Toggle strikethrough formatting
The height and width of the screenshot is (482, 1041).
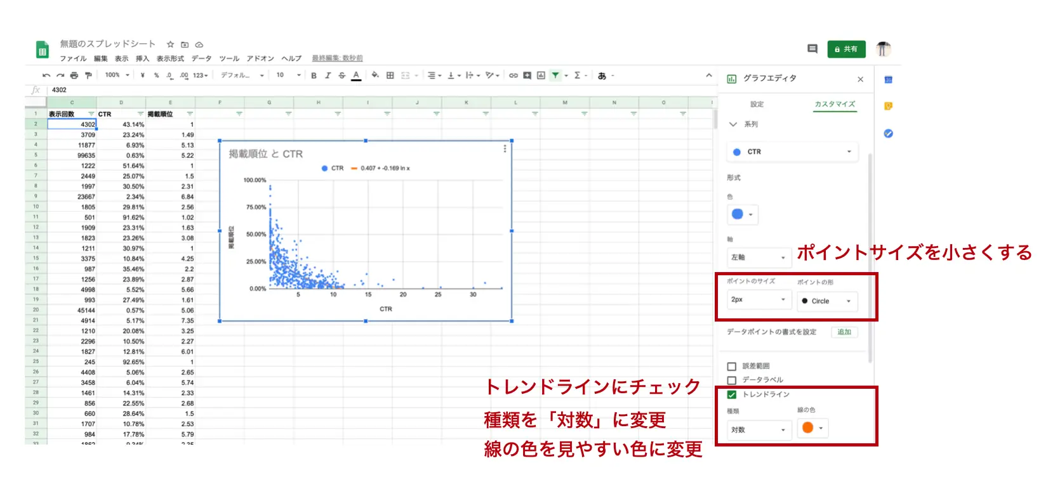(x=341, y=75)
